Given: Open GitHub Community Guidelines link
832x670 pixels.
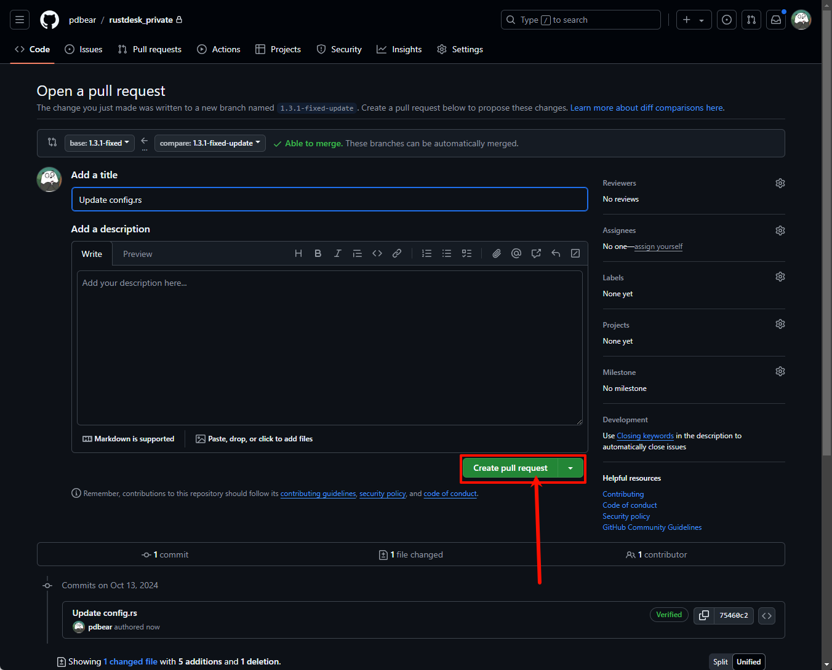Looking at the screenshot, I should 652,527.
